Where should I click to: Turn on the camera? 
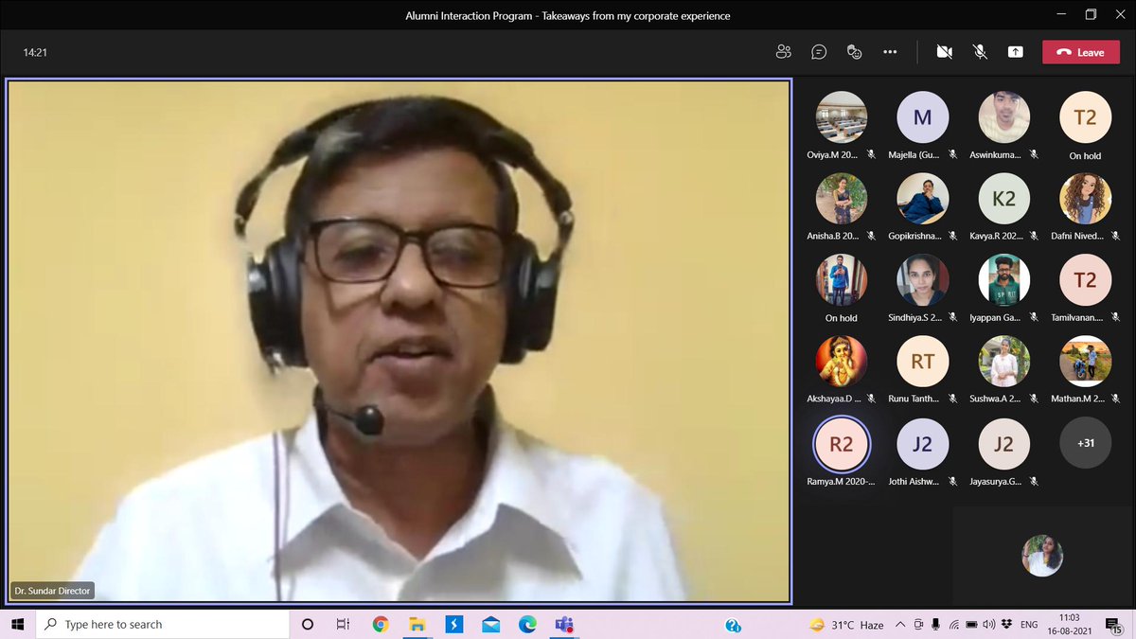944,52
